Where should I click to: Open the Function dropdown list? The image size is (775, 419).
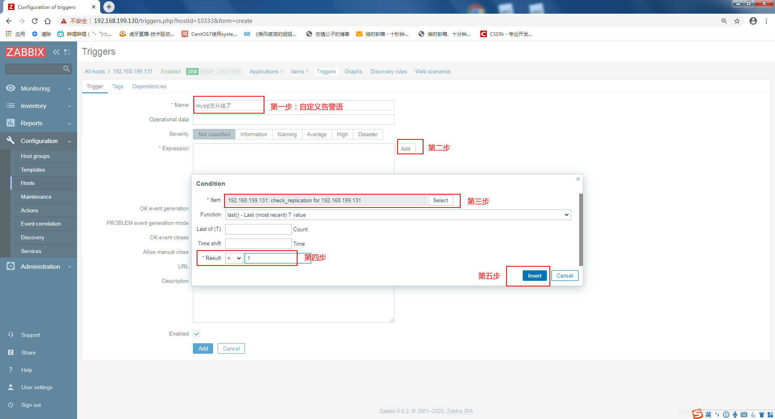tap(398, 215)
